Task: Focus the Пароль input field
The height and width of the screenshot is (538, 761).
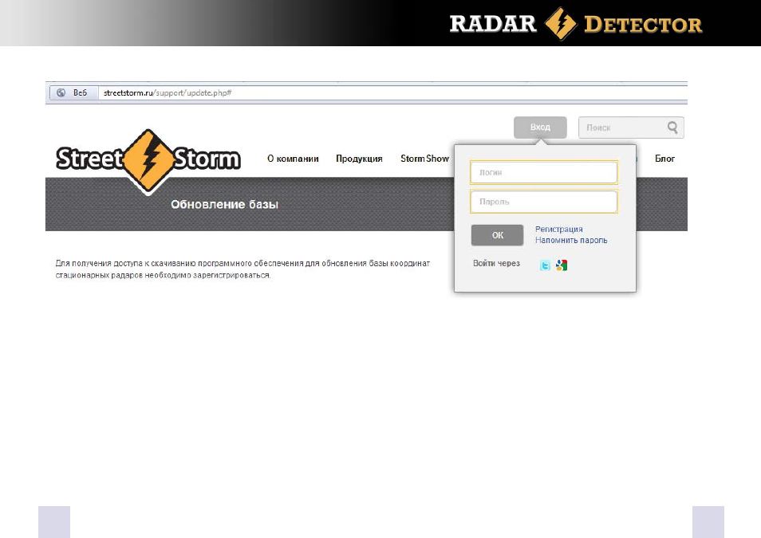Action: tap(543, 202)
